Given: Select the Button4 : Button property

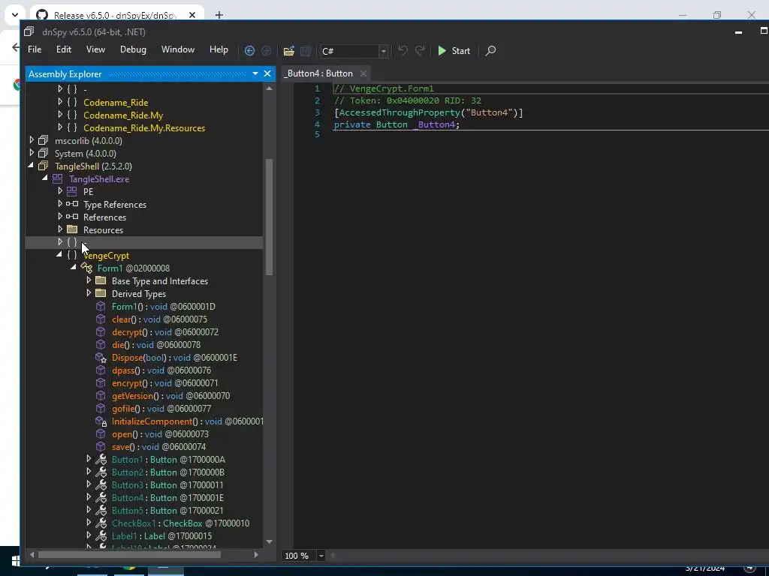Looking at the screenshot, I should (x=167, y=498).
